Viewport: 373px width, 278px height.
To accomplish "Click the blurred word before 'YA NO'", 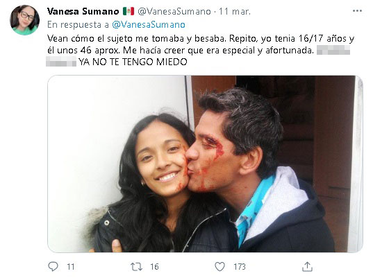I will coord(61,62).
